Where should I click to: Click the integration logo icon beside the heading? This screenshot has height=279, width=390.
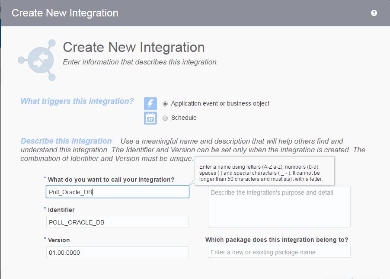point(38,60)
